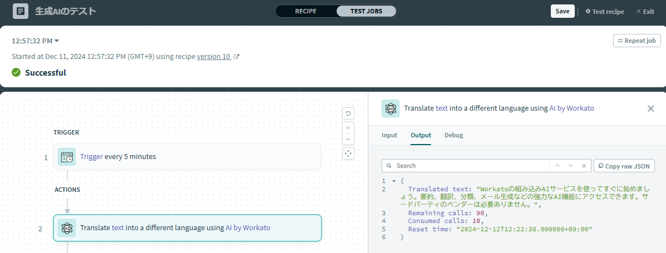Zoom out the recipe canvas

pyautogui.click(x=348, y=139)
